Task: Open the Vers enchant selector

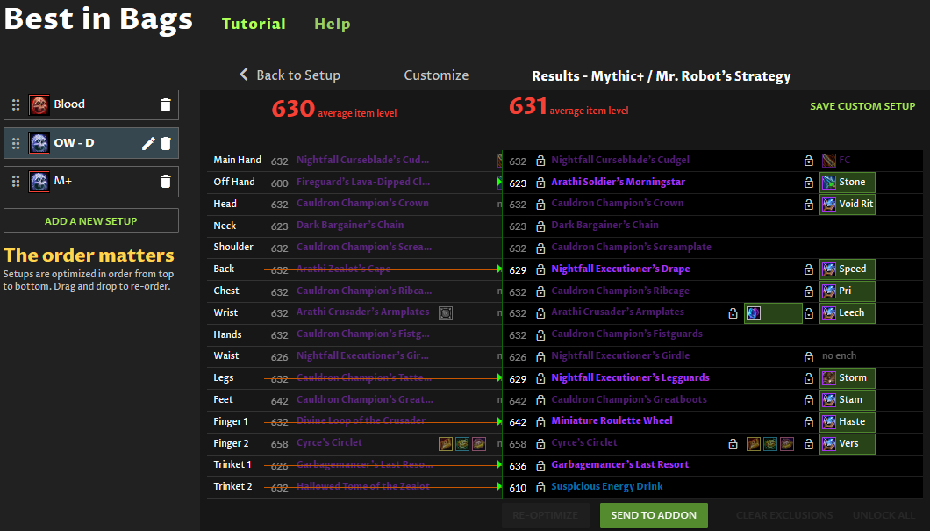Action: [847, 444]
